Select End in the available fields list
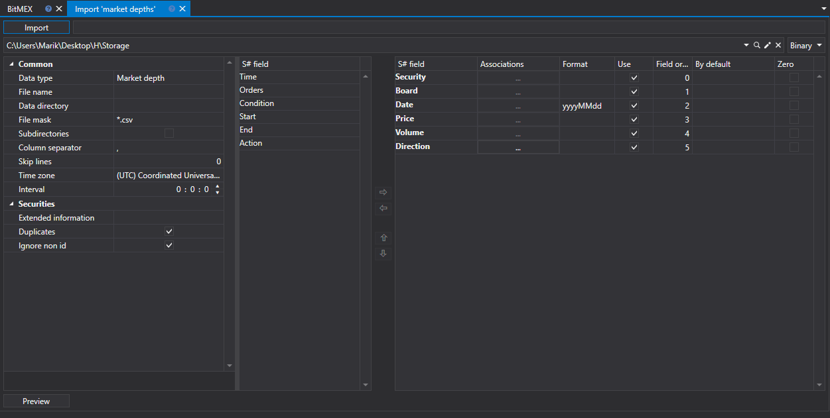The width and height of the screenshot is (830, 418). point(299,130)
